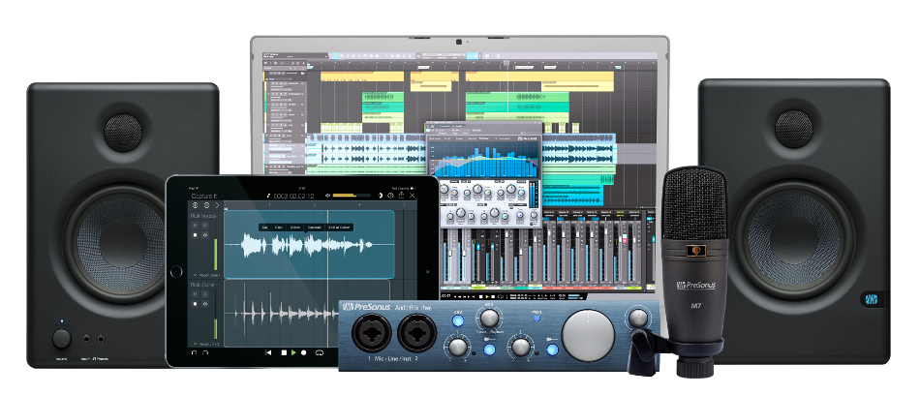Stop playback in Capture transport
Screen dimensions: 920x395
284,352
